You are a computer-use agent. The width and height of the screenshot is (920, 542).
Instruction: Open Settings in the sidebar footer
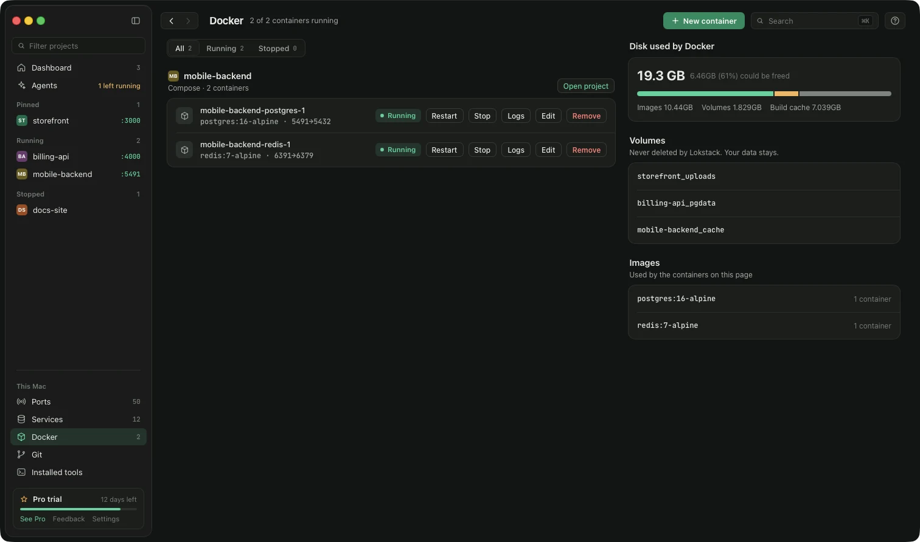click(106, 519)
